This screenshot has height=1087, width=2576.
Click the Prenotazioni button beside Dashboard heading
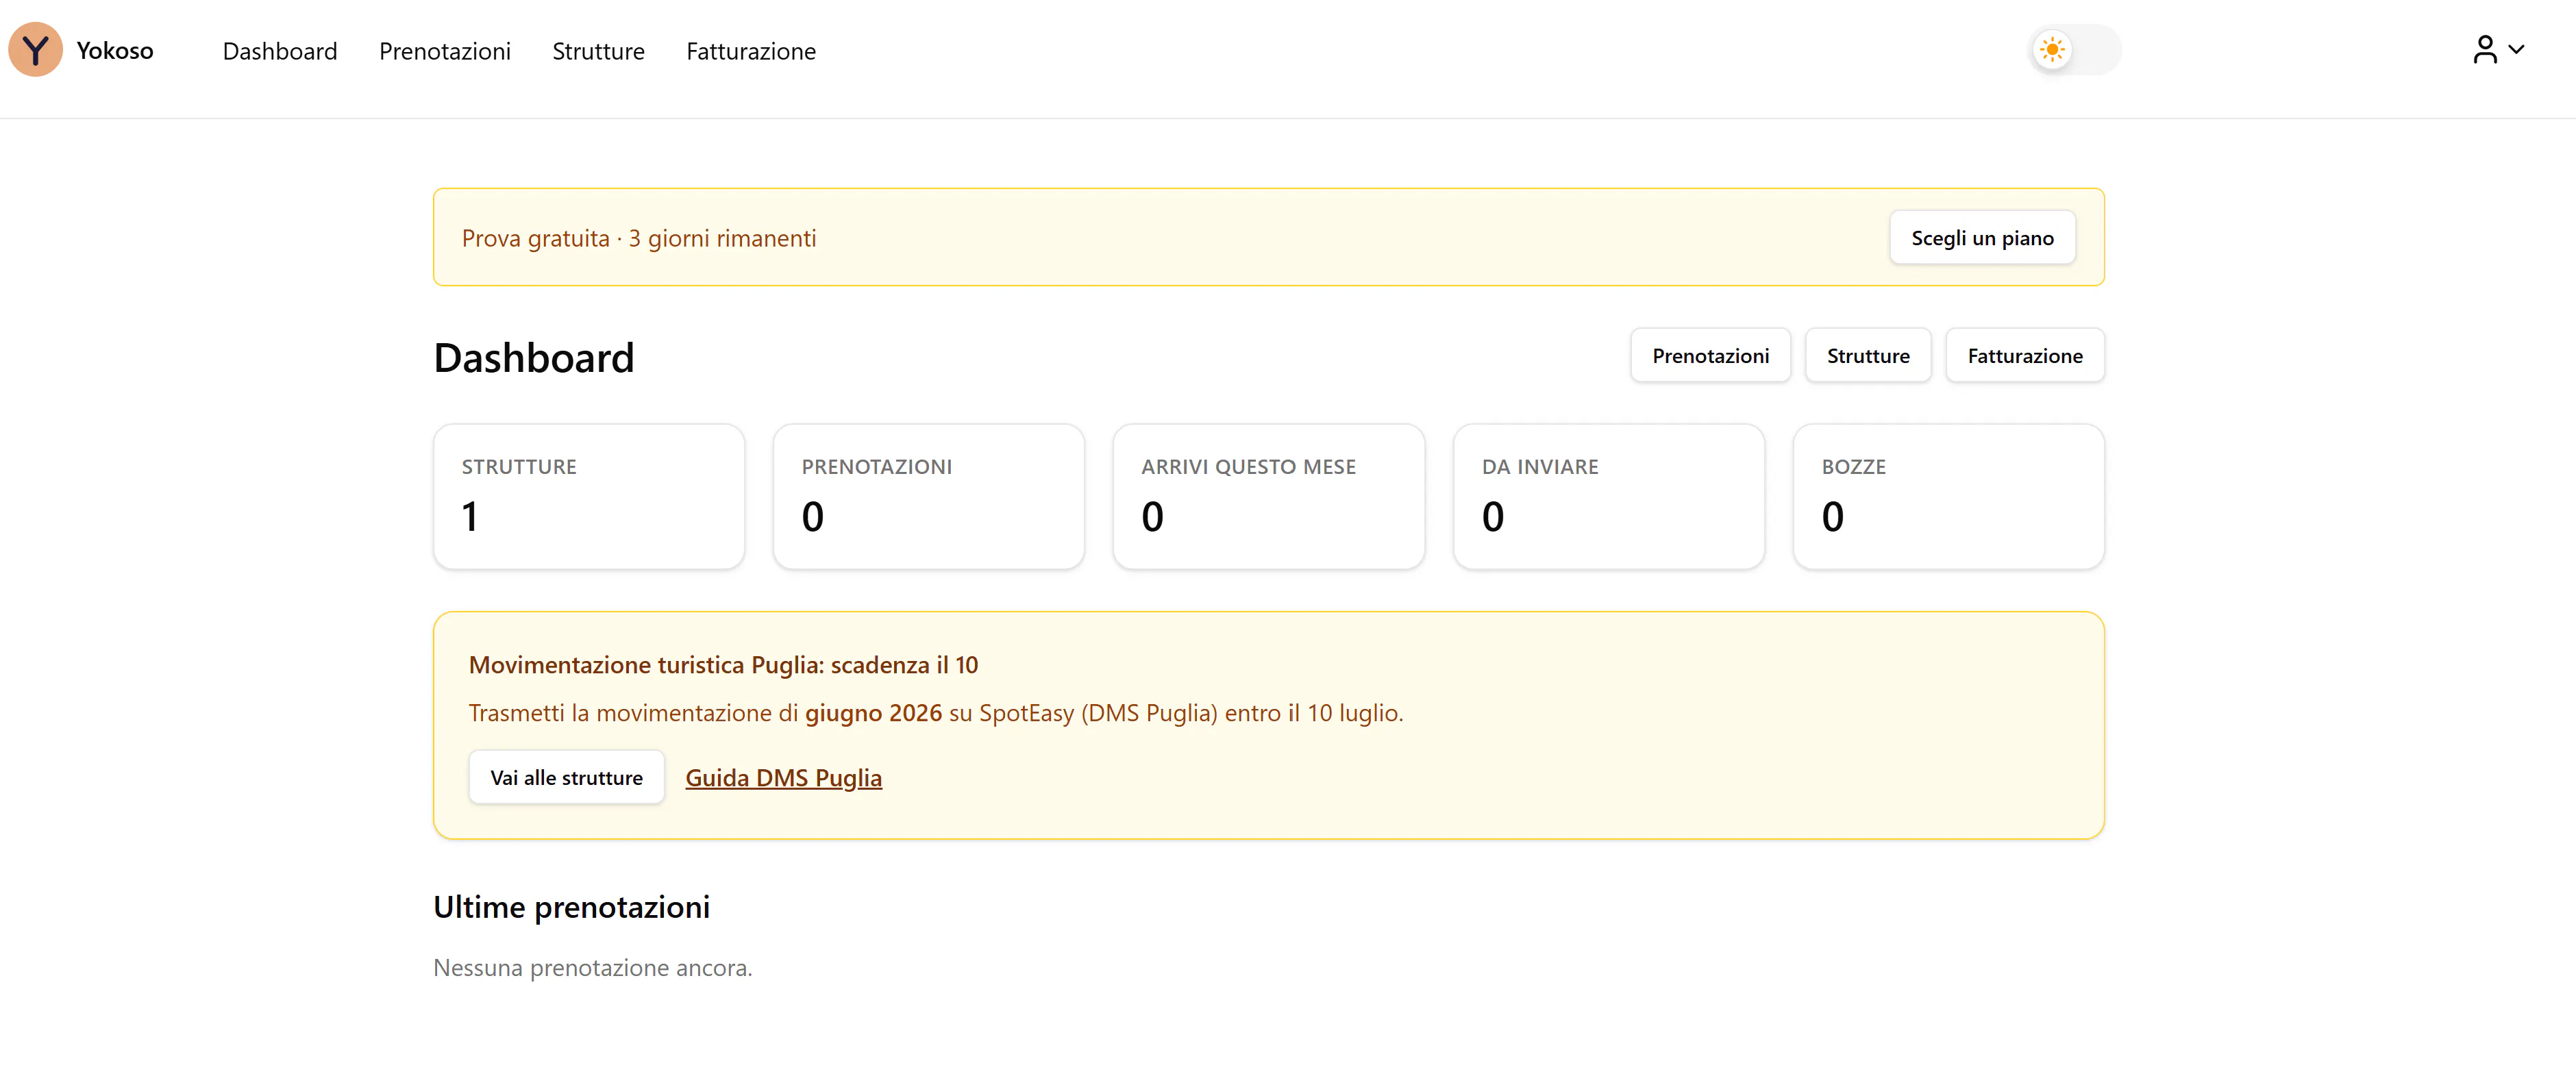click(1710, 356)
